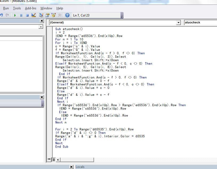Image resolution: width=217 pixels, height=169 pixels.
Task: Click the 'f = Range("G" & i).Value' line
Action: click(77, 50)
